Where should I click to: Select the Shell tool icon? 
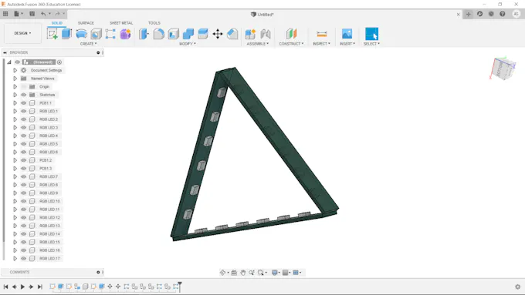[x=174, y=34]
